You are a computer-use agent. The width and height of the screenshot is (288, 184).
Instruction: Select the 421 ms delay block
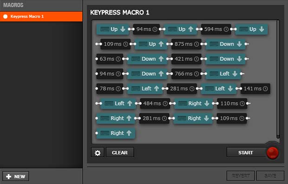[x=186, y=59]
